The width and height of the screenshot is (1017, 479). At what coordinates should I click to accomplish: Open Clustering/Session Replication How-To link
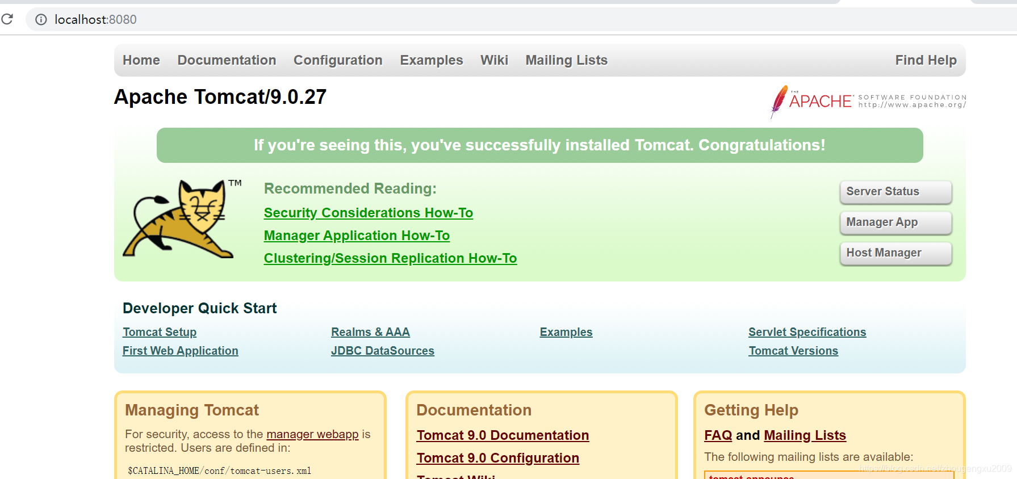[x=390, y=258]
